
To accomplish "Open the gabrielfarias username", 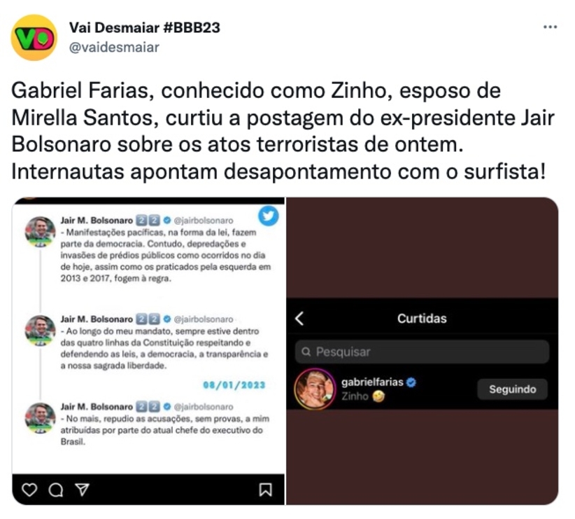I will point(372,382).
